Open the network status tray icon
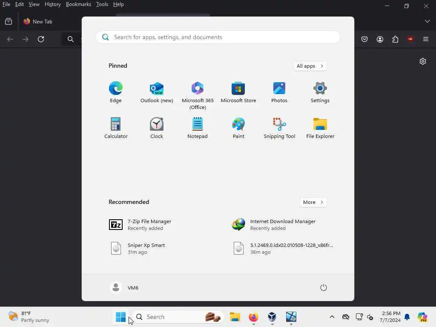The image size is (436, 327). pos(359,317)
